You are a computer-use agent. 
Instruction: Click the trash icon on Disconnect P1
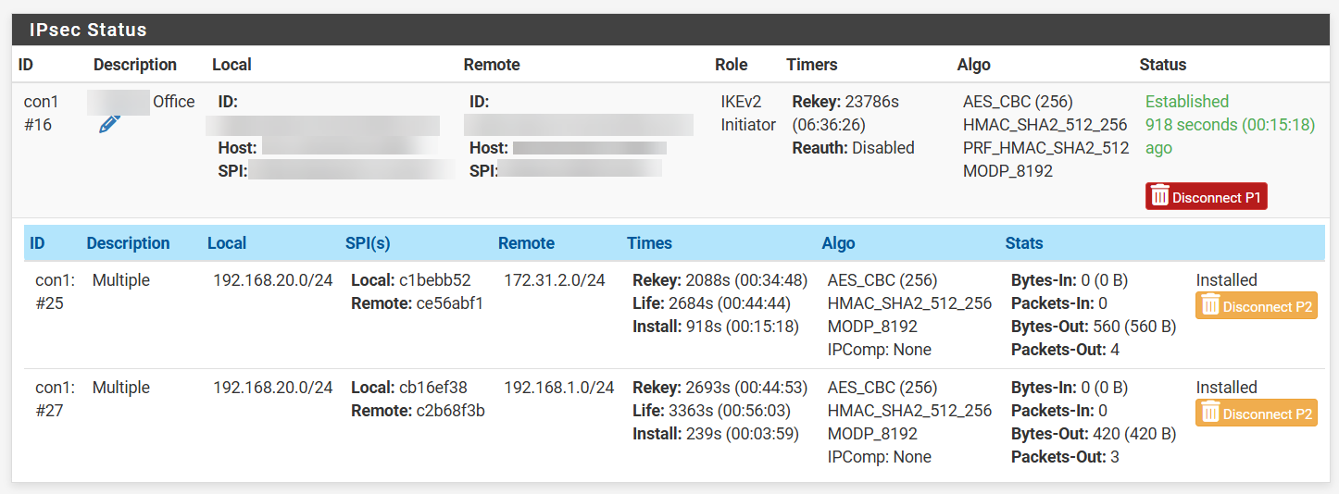1159,197
